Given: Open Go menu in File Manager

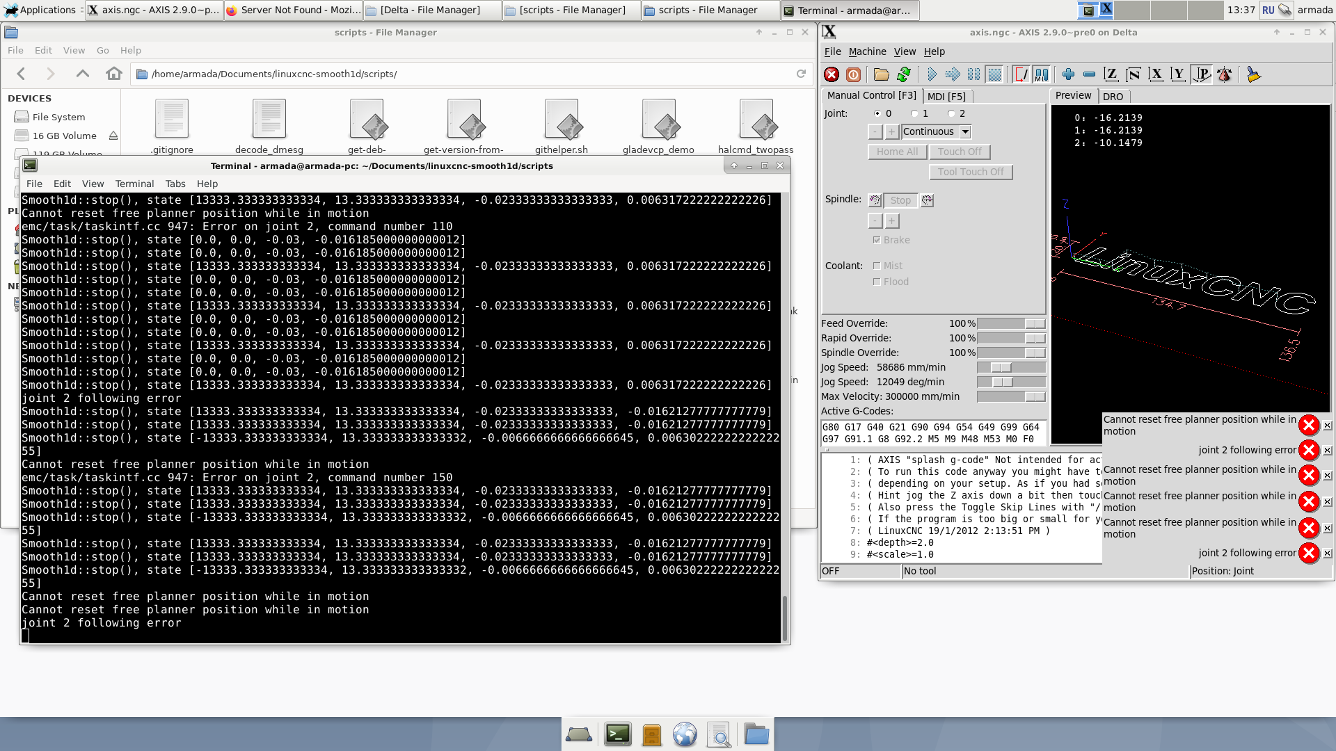Looking at the screenshot, I should pyautogui.click(x=103, y=50).
